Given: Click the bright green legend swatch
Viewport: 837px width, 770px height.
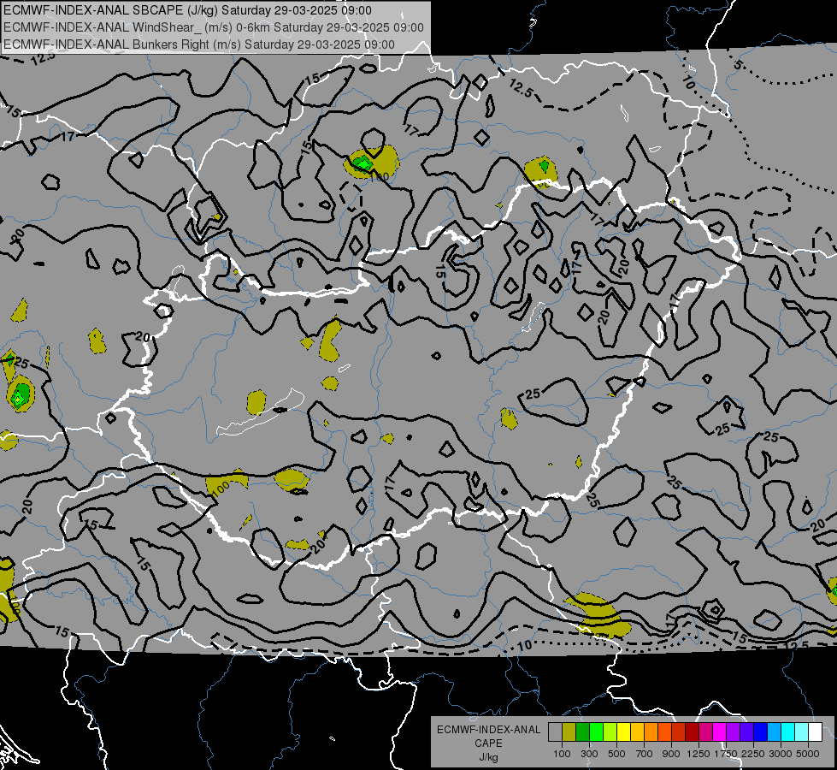Looking at the screenshot, I should coord(596,731).
